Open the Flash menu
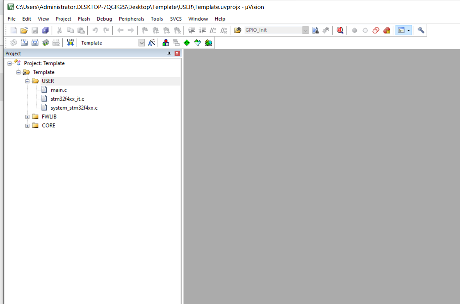 84,19
